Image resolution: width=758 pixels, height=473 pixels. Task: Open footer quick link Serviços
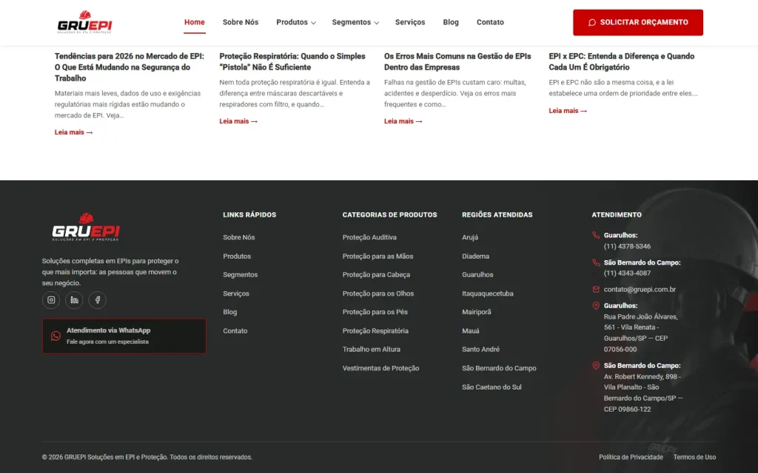(x=236, y=293)
